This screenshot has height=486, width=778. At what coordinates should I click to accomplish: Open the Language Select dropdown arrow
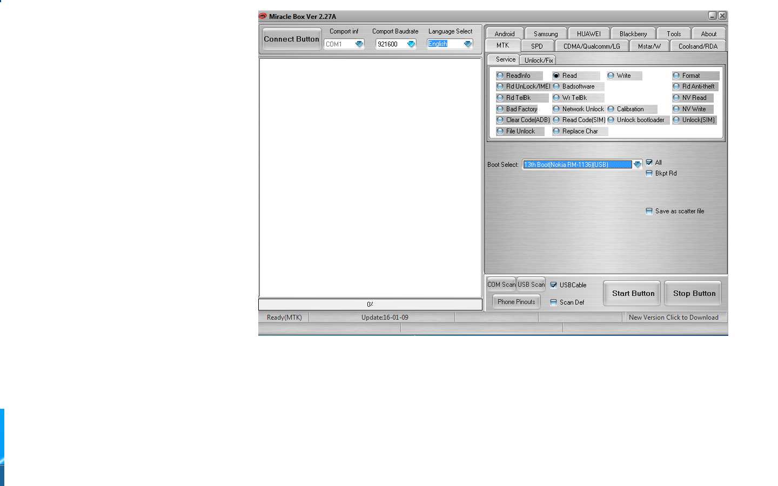point(468,44)
